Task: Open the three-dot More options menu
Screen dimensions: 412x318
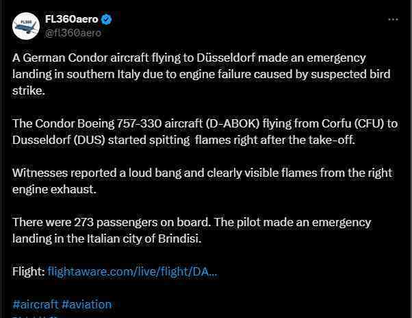Action: click(x=393, y=19)
